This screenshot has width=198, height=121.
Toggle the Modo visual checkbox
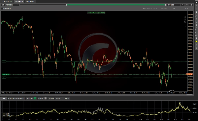(2, 9)
